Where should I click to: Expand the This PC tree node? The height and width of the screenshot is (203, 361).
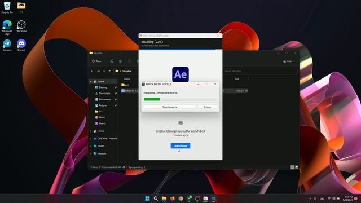[x=91, y=146]
